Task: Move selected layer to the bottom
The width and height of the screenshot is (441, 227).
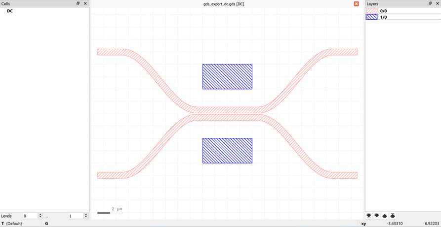Action: click(369, 216)
